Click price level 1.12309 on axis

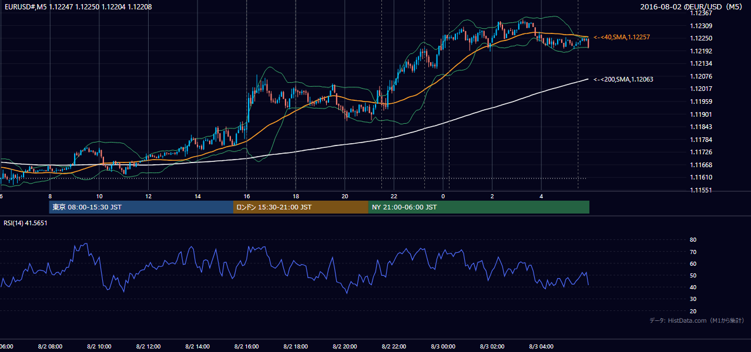point(700,26)
